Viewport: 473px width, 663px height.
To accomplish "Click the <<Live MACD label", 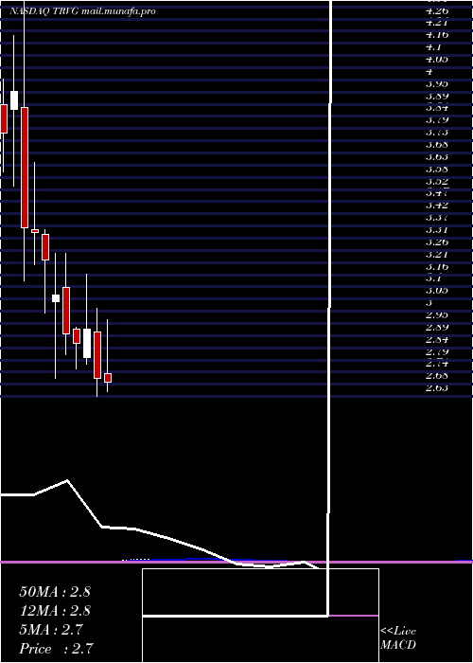I will 398,638.
